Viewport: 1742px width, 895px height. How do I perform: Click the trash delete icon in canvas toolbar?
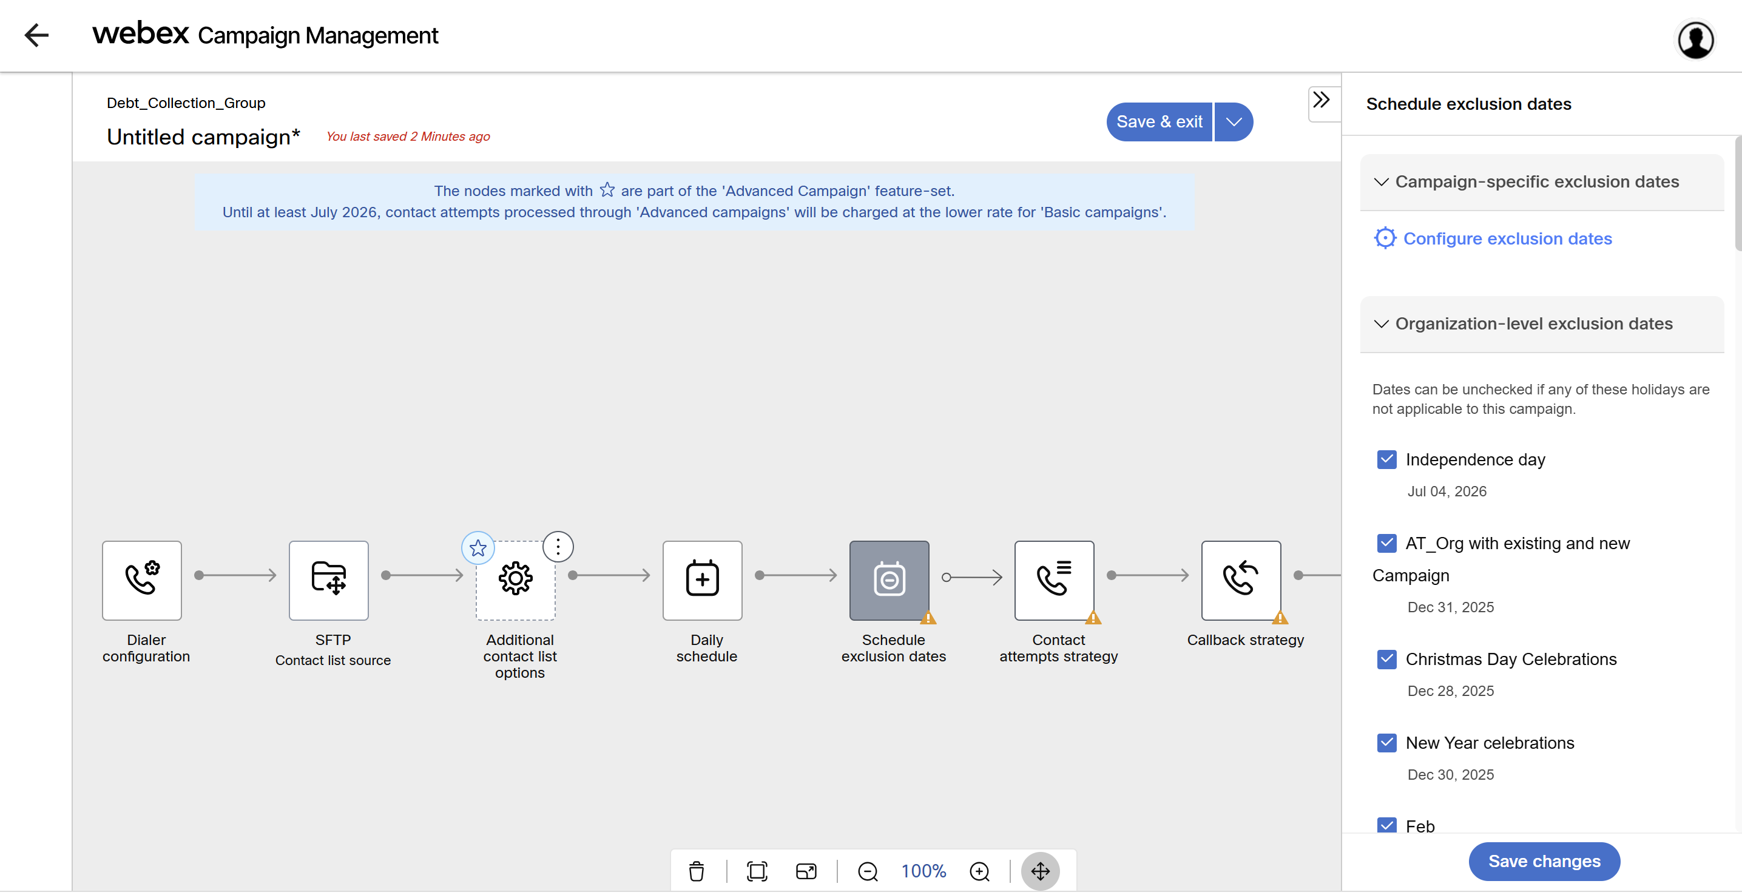pyautogui.click(x=696, y=871)
